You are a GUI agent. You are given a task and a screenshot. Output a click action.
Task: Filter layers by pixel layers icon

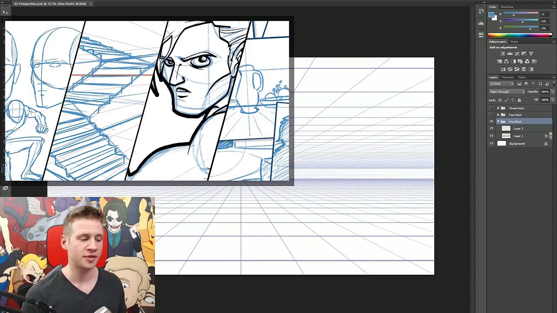pos(519,83)
